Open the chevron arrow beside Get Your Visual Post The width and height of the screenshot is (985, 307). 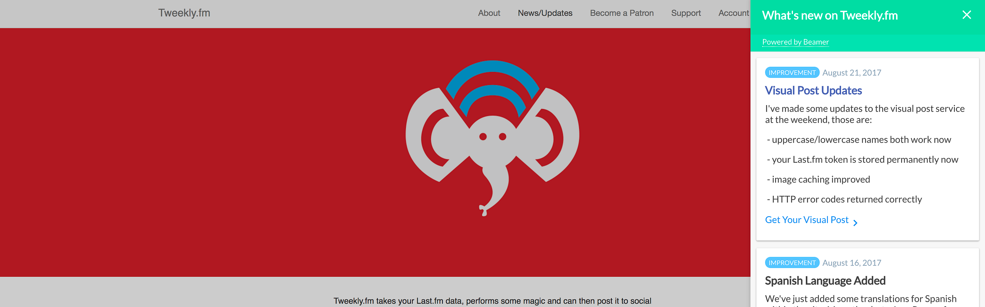coord(855,223)
